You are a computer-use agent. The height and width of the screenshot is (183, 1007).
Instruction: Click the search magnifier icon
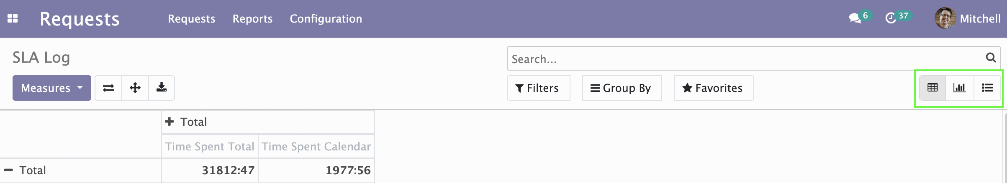[x=991, y=58]
